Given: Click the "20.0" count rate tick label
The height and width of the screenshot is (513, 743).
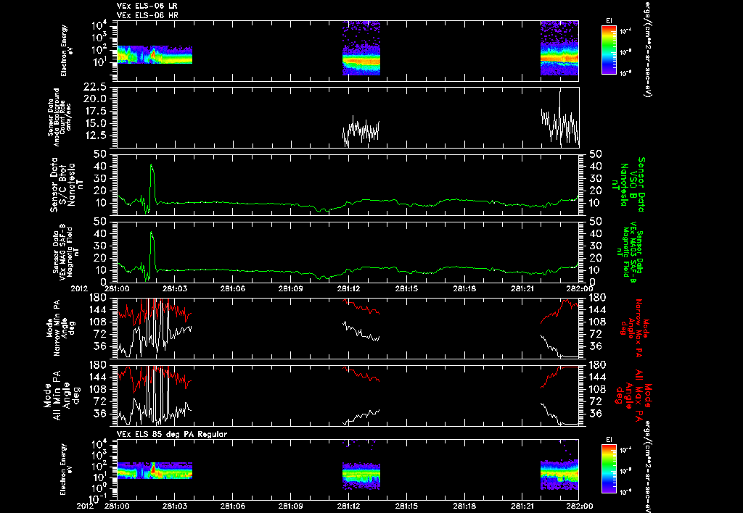Looking at the screenshot, I should click(94, 99).
